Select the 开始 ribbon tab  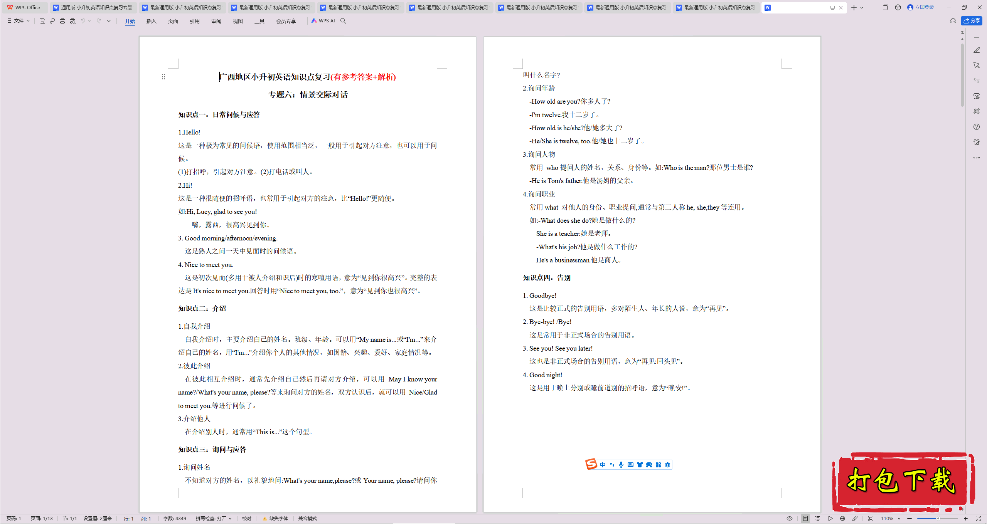point(130,21)
